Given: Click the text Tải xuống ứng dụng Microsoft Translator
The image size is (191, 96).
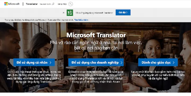Looking at the screenshot, I should click(94, 13).
